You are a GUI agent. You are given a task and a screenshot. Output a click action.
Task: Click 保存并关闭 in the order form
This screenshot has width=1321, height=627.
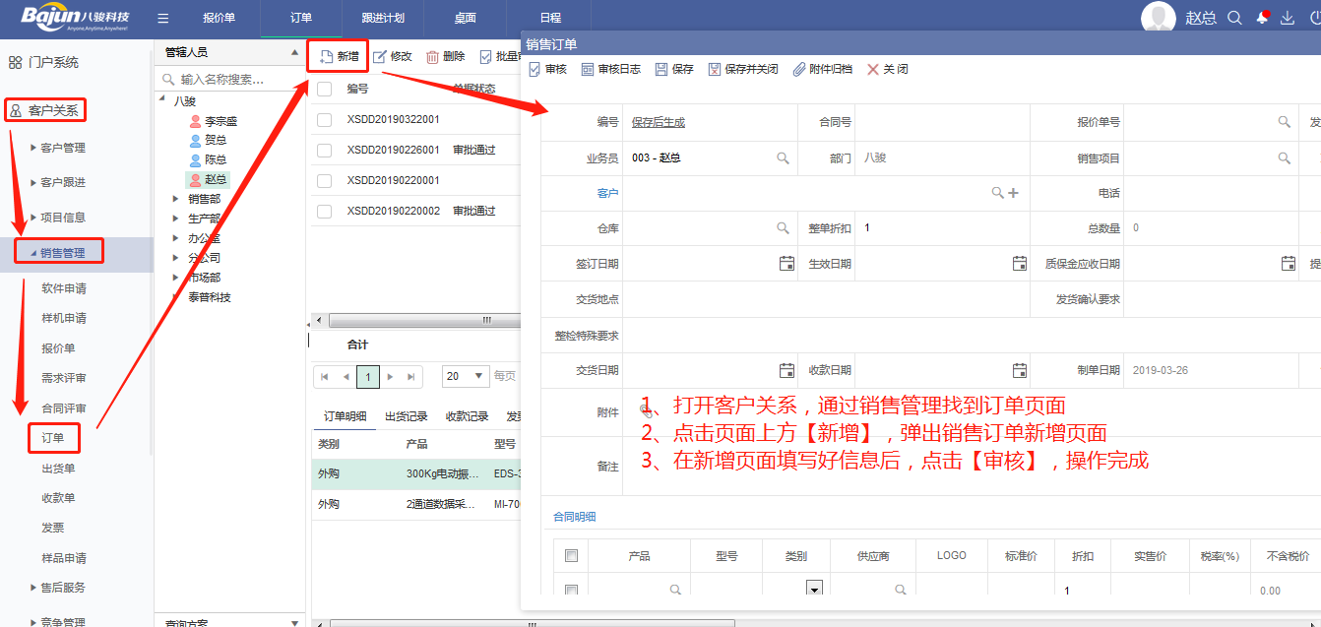click(x=742, y=69)
